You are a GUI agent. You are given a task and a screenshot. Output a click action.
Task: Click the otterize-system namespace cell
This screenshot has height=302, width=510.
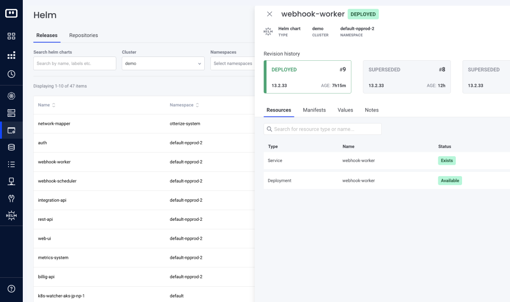tap(185, 123)
